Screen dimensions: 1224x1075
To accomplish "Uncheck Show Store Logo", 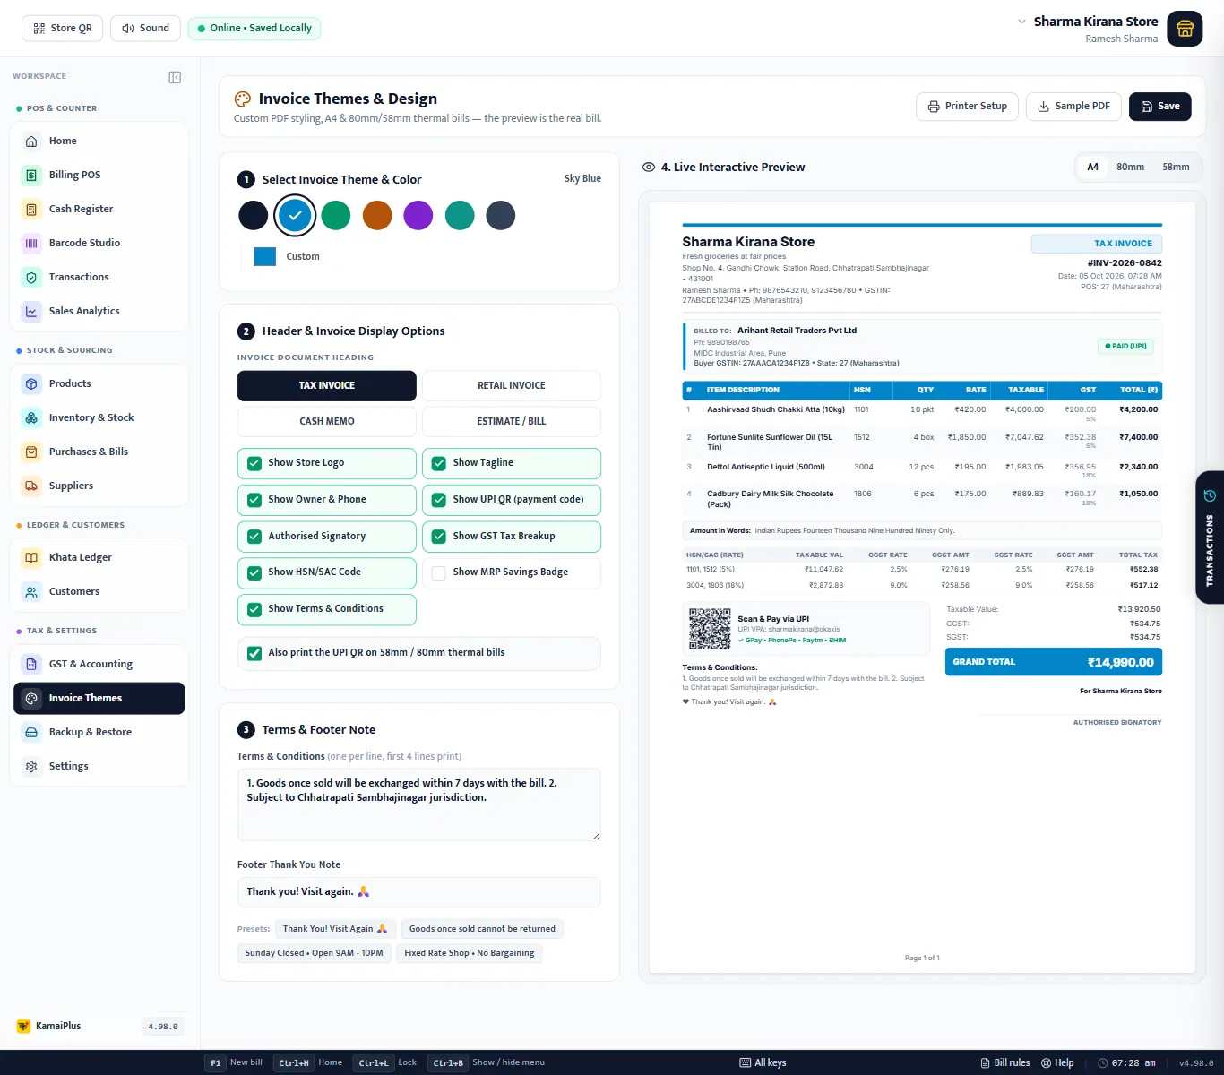I will [254, 463].
